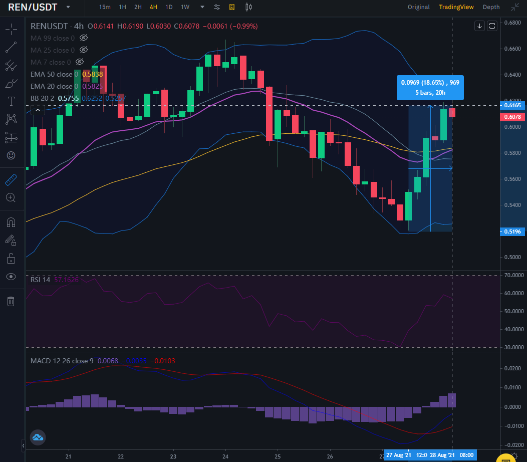The height and width of the screenshot is (462, 527).
Task: Click the remove drawings trash icon
Action: (x=11, y=301)
